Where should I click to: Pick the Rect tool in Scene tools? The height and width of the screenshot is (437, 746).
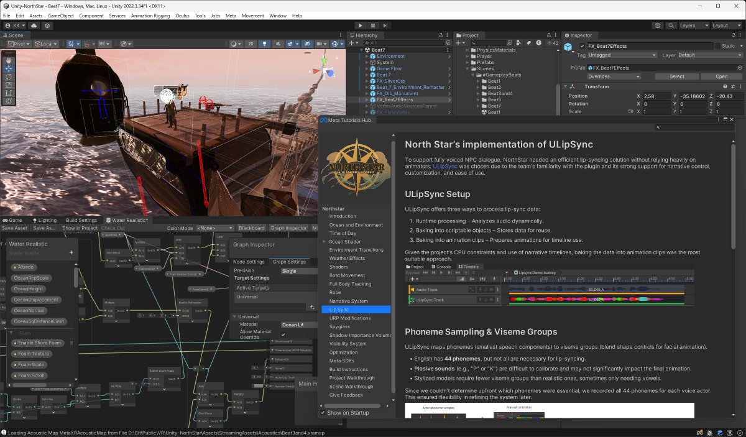tap(9, 93)
